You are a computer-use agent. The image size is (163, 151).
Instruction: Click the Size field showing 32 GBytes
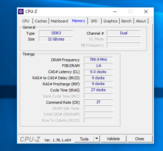[56, 39]
